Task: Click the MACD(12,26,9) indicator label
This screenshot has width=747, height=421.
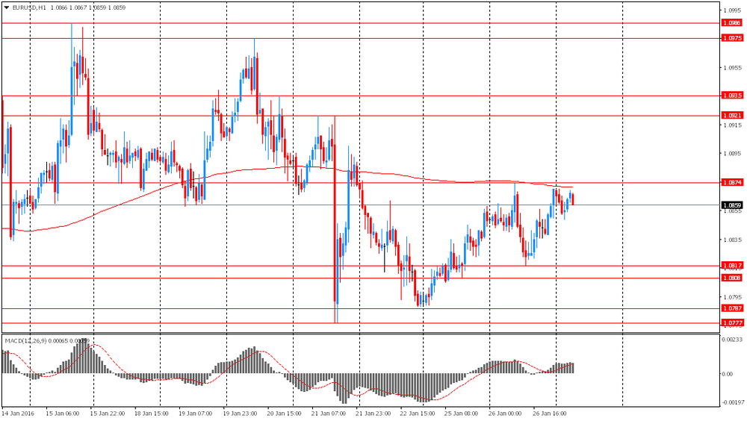Action: click(26, 341)
